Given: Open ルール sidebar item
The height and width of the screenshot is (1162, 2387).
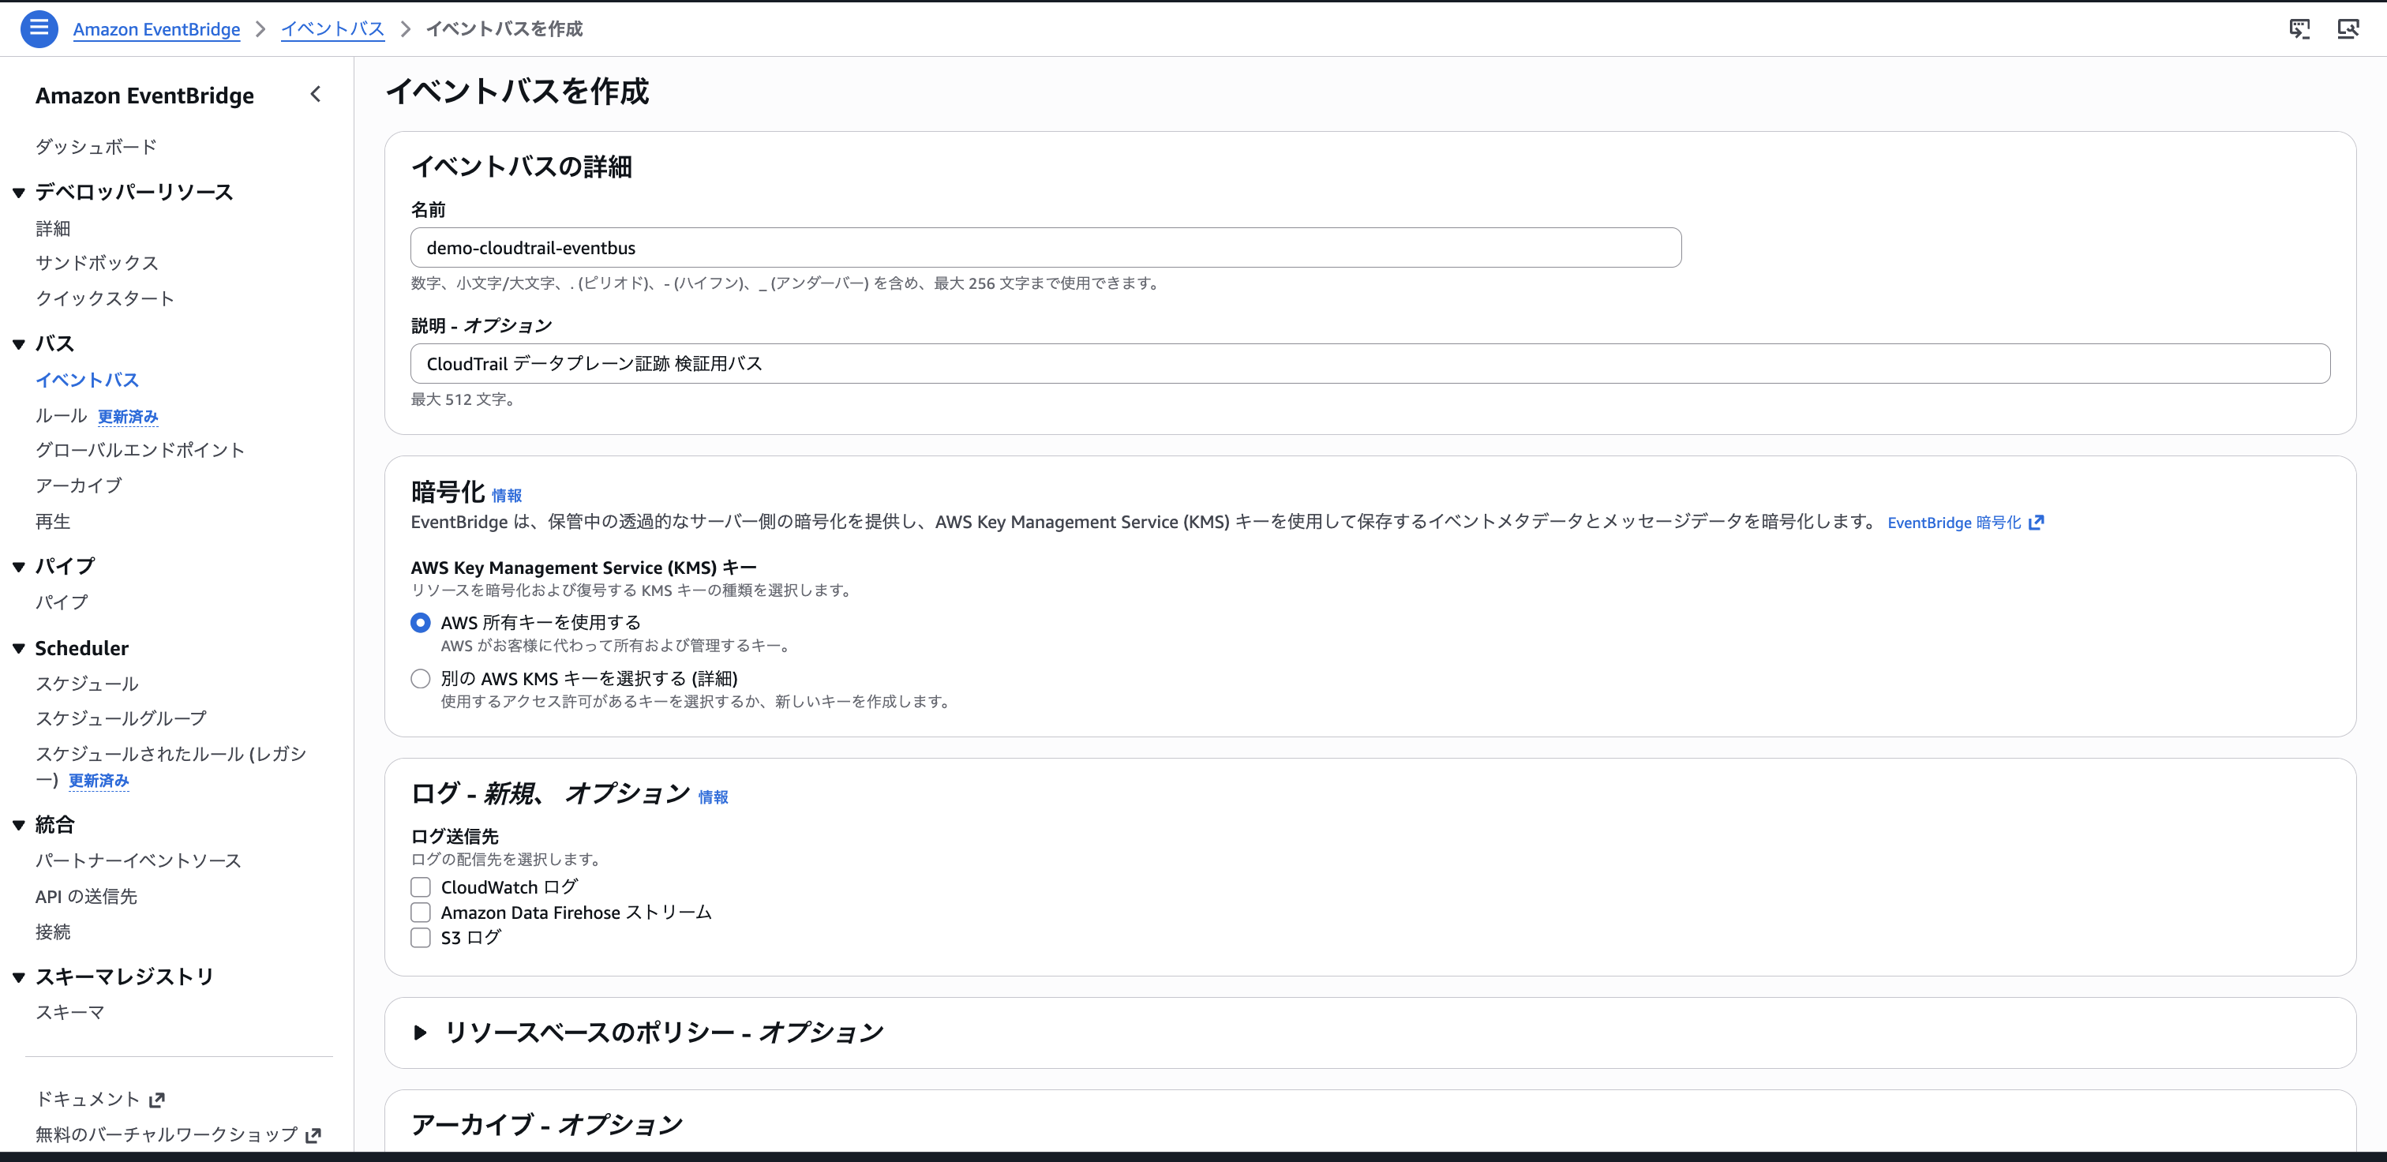Looking at the screenshot, I should 61,416.
